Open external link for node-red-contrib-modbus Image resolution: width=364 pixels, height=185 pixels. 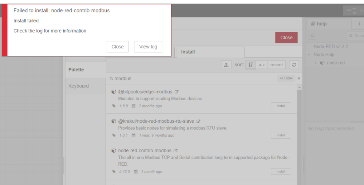click(x=175, y=151)
